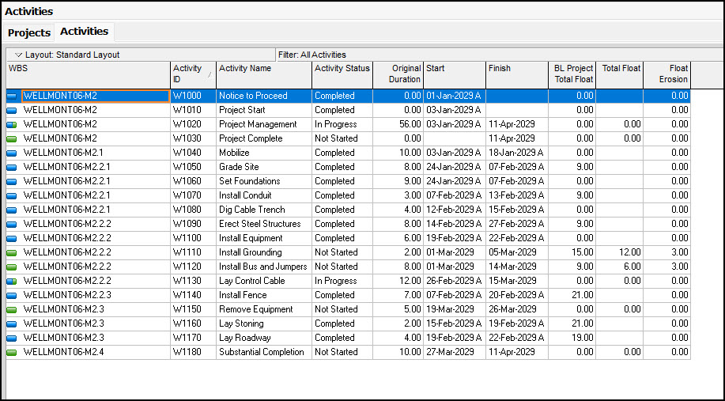Click the blue icon in the Set Foundations row
Viewport: 725px width, 401px height.
click(12, 182)
